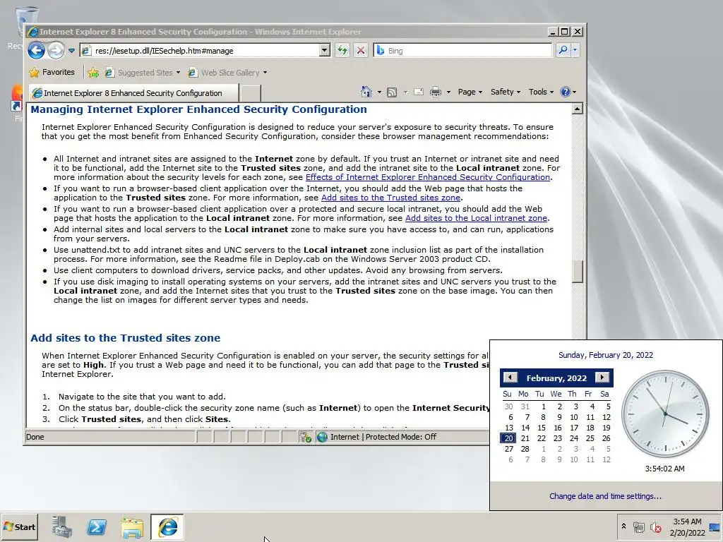Refresh the page with the green arrows
The width and height of the screenshot is (723, 542).
(342, 50)
